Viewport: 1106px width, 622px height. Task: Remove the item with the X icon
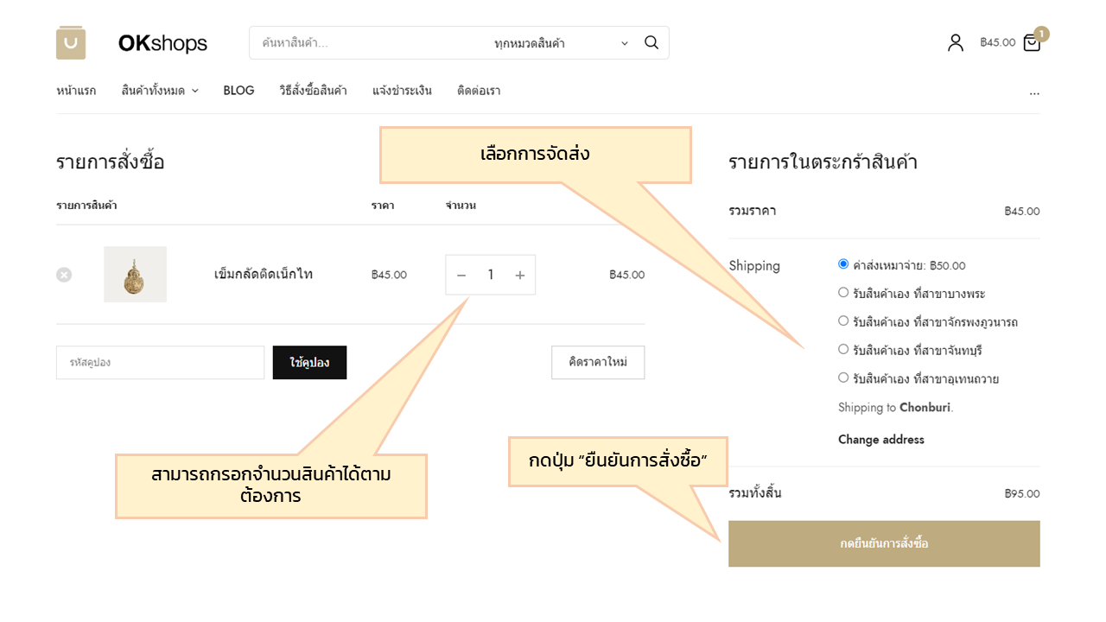coord(64,275)
